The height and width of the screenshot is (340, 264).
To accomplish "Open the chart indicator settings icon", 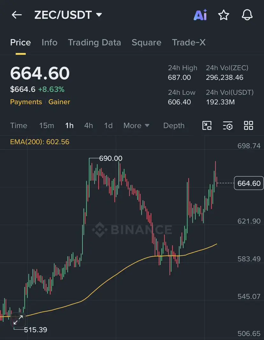I will (228, 126).
